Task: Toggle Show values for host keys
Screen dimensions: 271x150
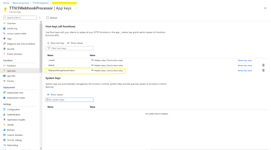Action: point(75,43)
